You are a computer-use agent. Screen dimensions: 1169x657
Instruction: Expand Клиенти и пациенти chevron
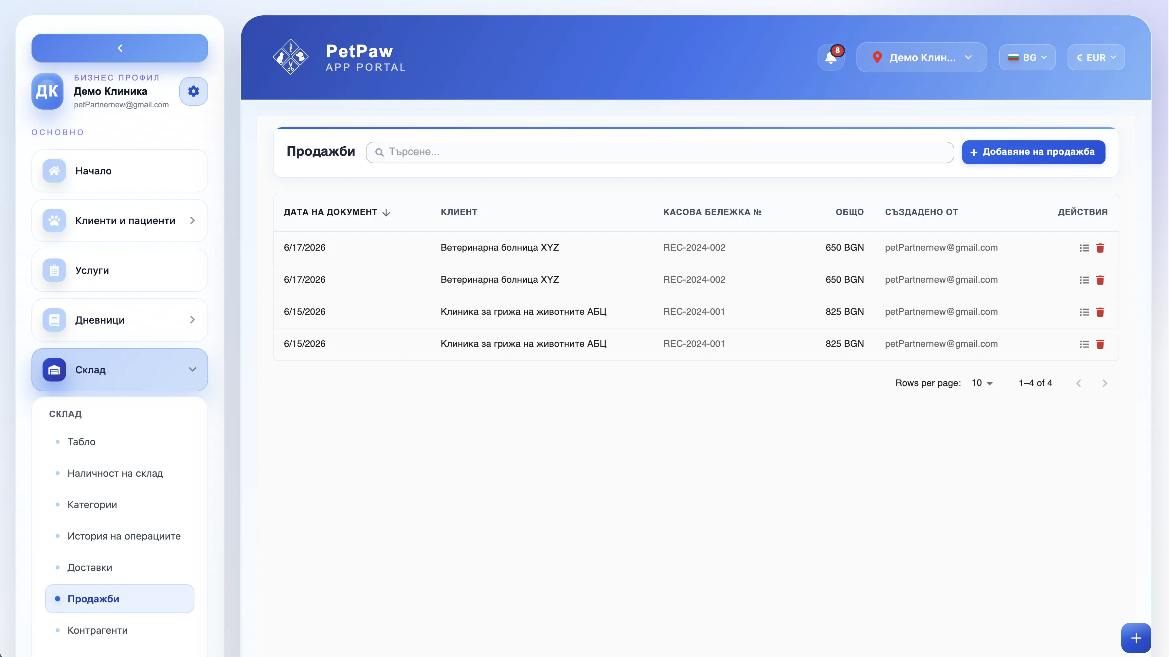pyautogui.click(x=192, y=221)
